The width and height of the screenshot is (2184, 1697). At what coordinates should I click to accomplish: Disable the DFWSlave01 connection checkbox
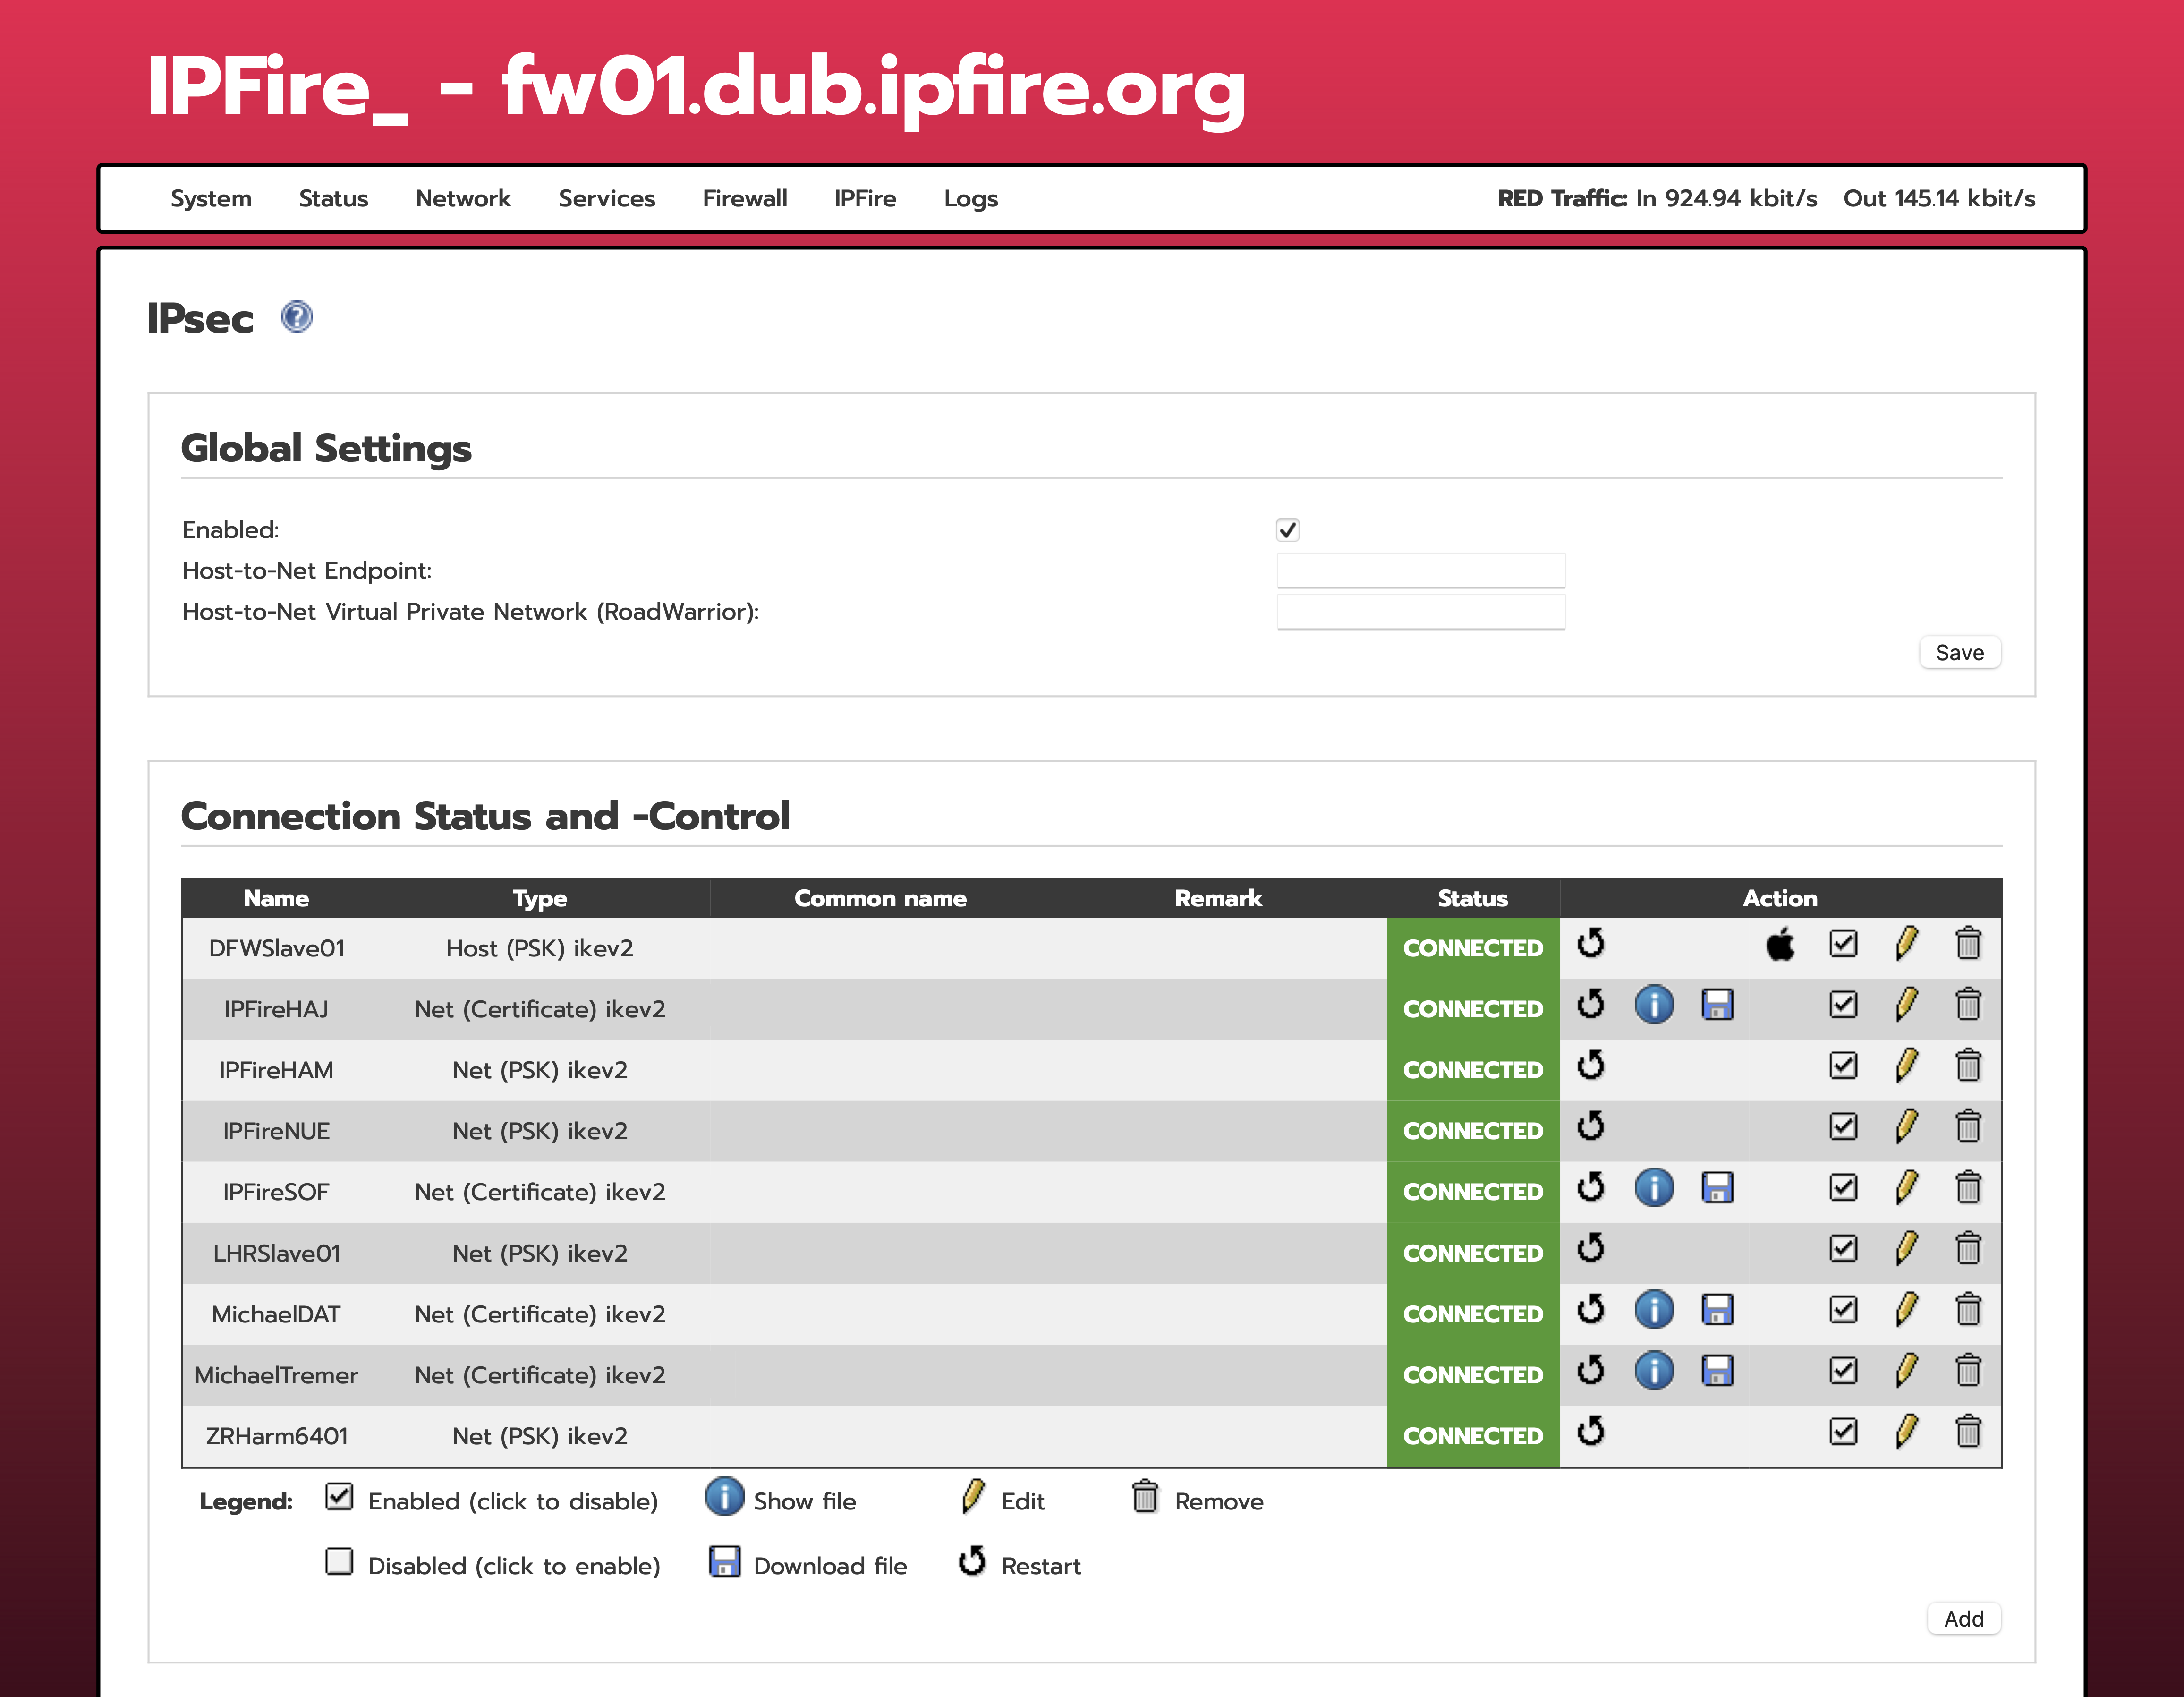(1843, 943)
